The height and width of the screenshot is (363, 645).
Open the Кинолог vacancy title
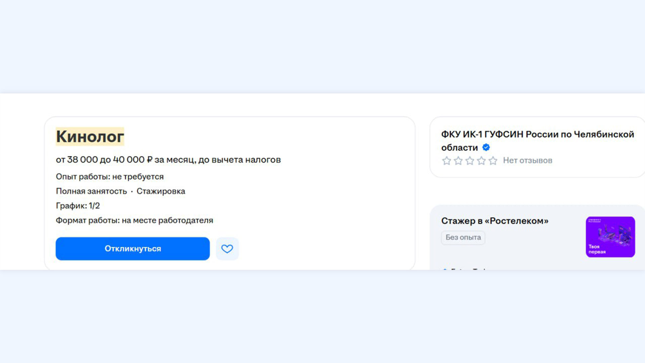pyautogui.click(x=90, y=136)
